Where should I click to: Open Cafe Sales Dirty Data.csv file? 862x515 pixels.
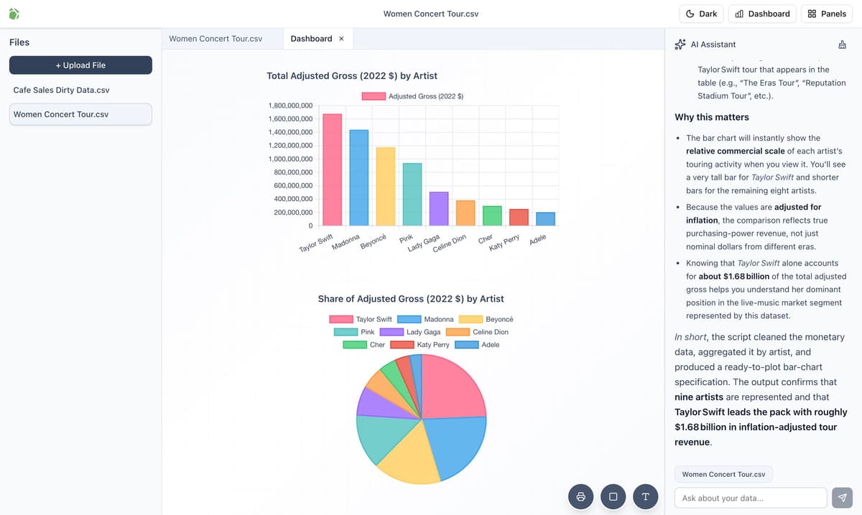pyautogui.click(x=61, y=91)
